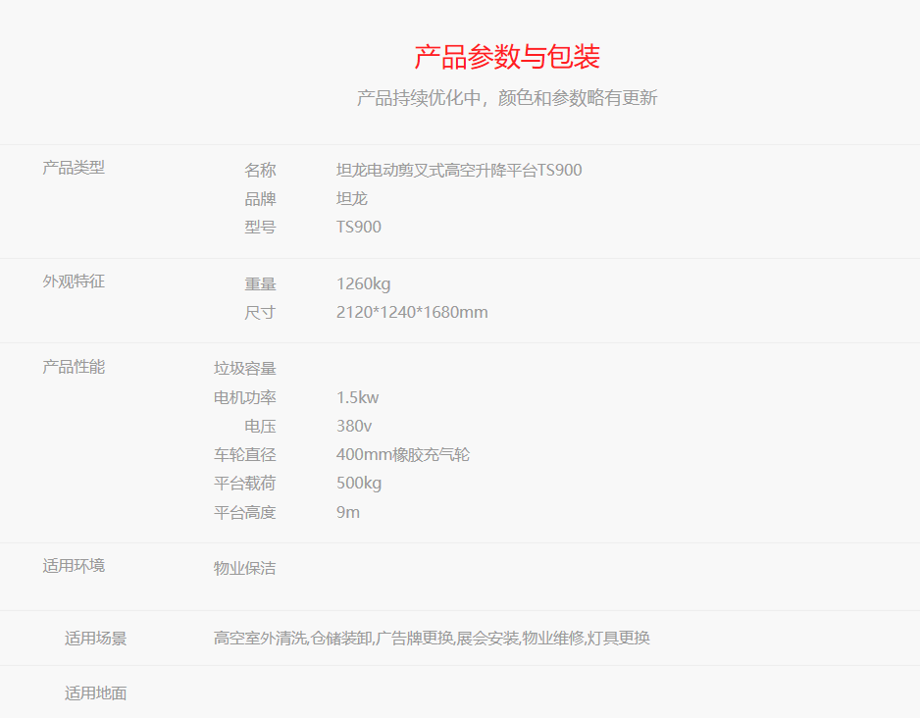Select the subtitle 产品持续优化中，颜色和参数略有更新
The width and height of the screenshot is (920, 718).
pyautogui.click(x=507, y=97)
